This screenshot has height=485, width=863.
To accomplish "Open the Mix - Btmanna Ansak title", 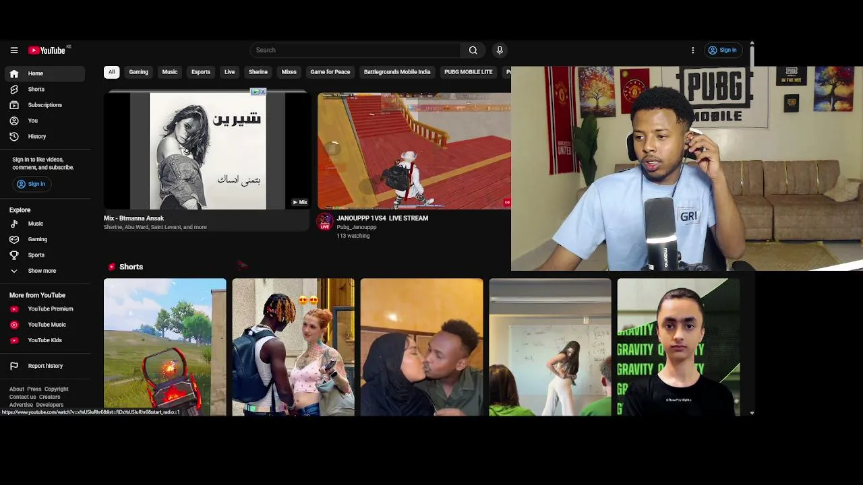I will click(x=133, y=218).
